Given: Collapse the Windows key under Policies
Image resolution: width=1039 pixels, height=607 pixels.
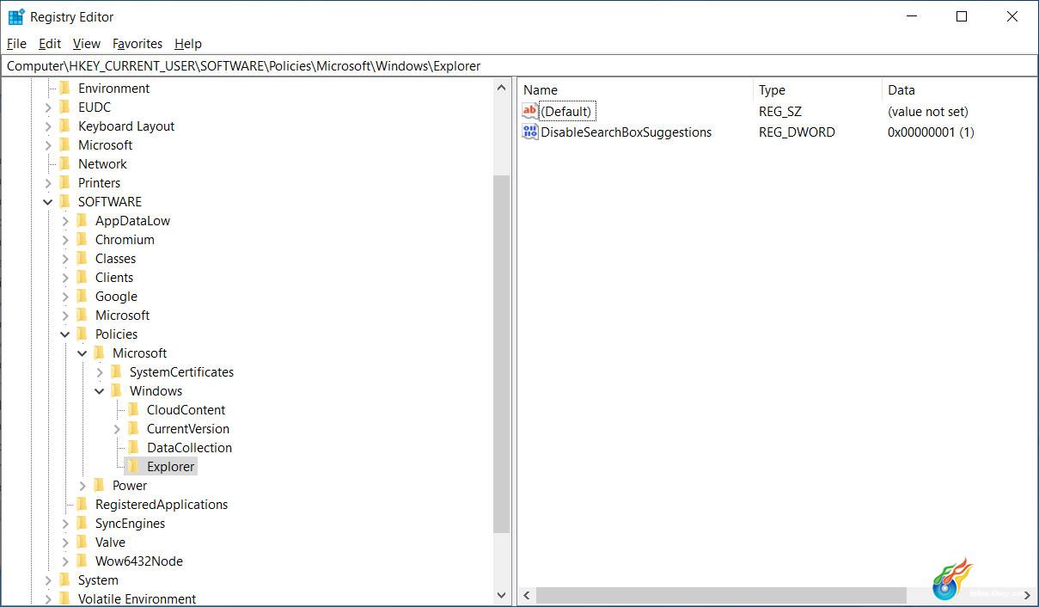Looking at the screenshot, I should click(x=100, y=390).
